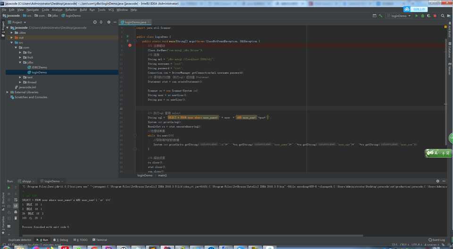
Task: Toggle Ant Build side tab on the right edge
Action: (x=450, y=29)
